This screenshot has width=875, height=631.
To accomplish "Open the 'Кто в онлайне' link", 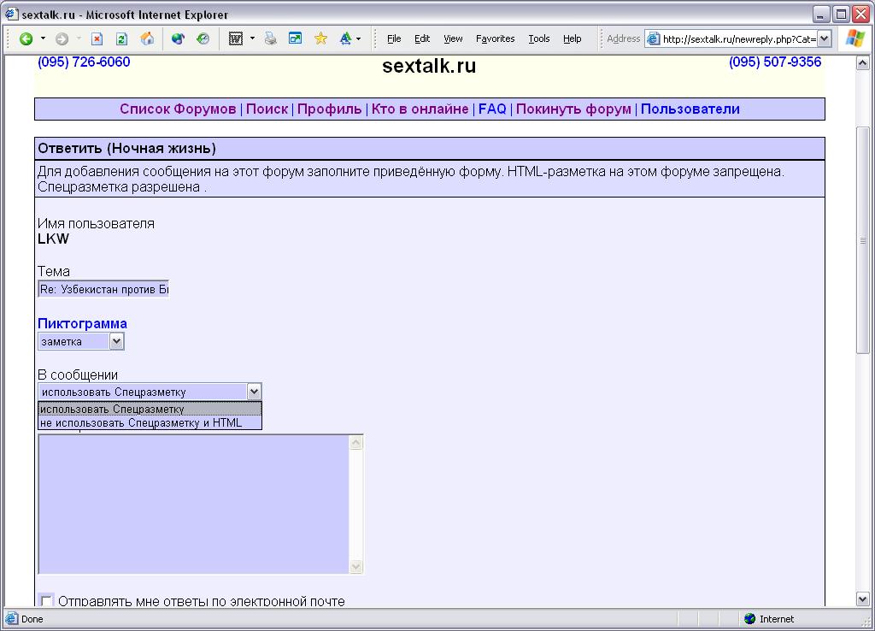I will pyautogui.click(x=420, y=109).
